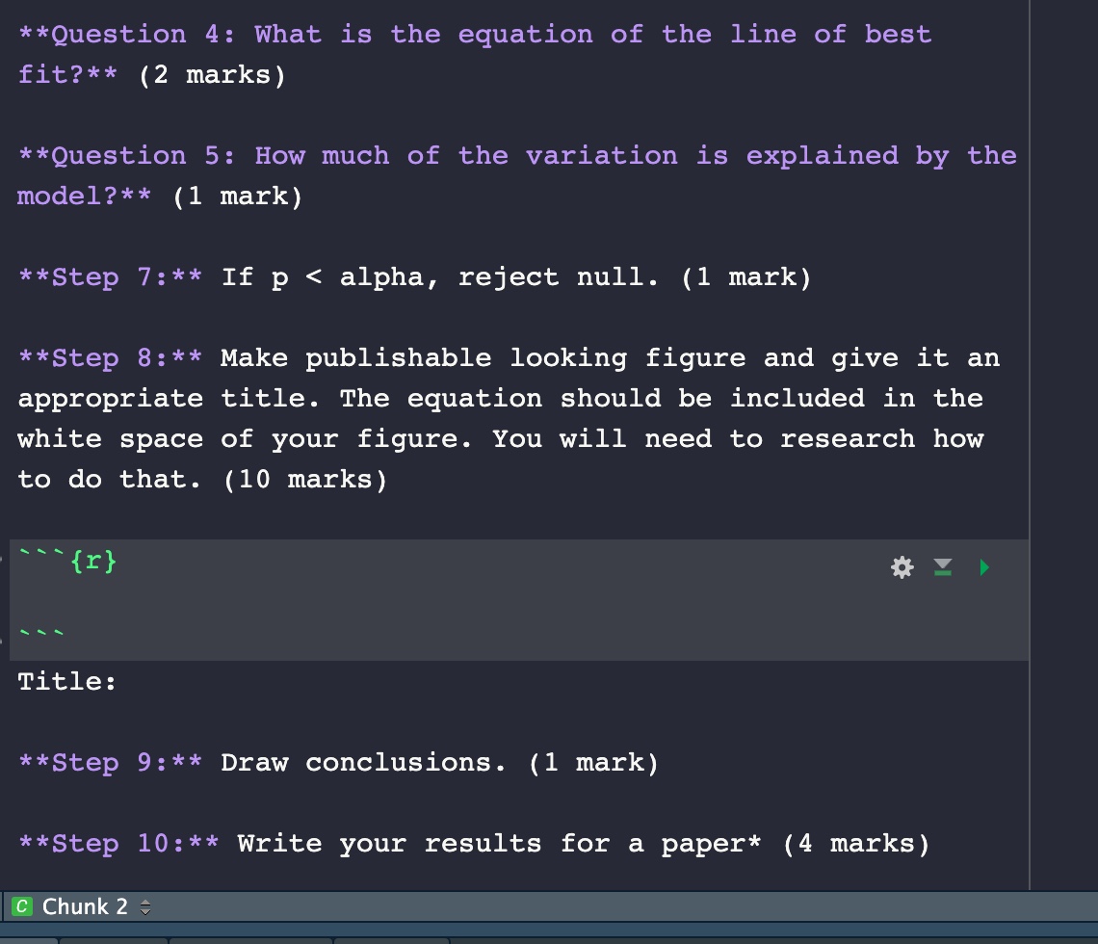The width and height of the screenshot is (1098, 944).
Task: Click the up/down chevrons beside Chunk 2
Action: click(x=144, y=906)
